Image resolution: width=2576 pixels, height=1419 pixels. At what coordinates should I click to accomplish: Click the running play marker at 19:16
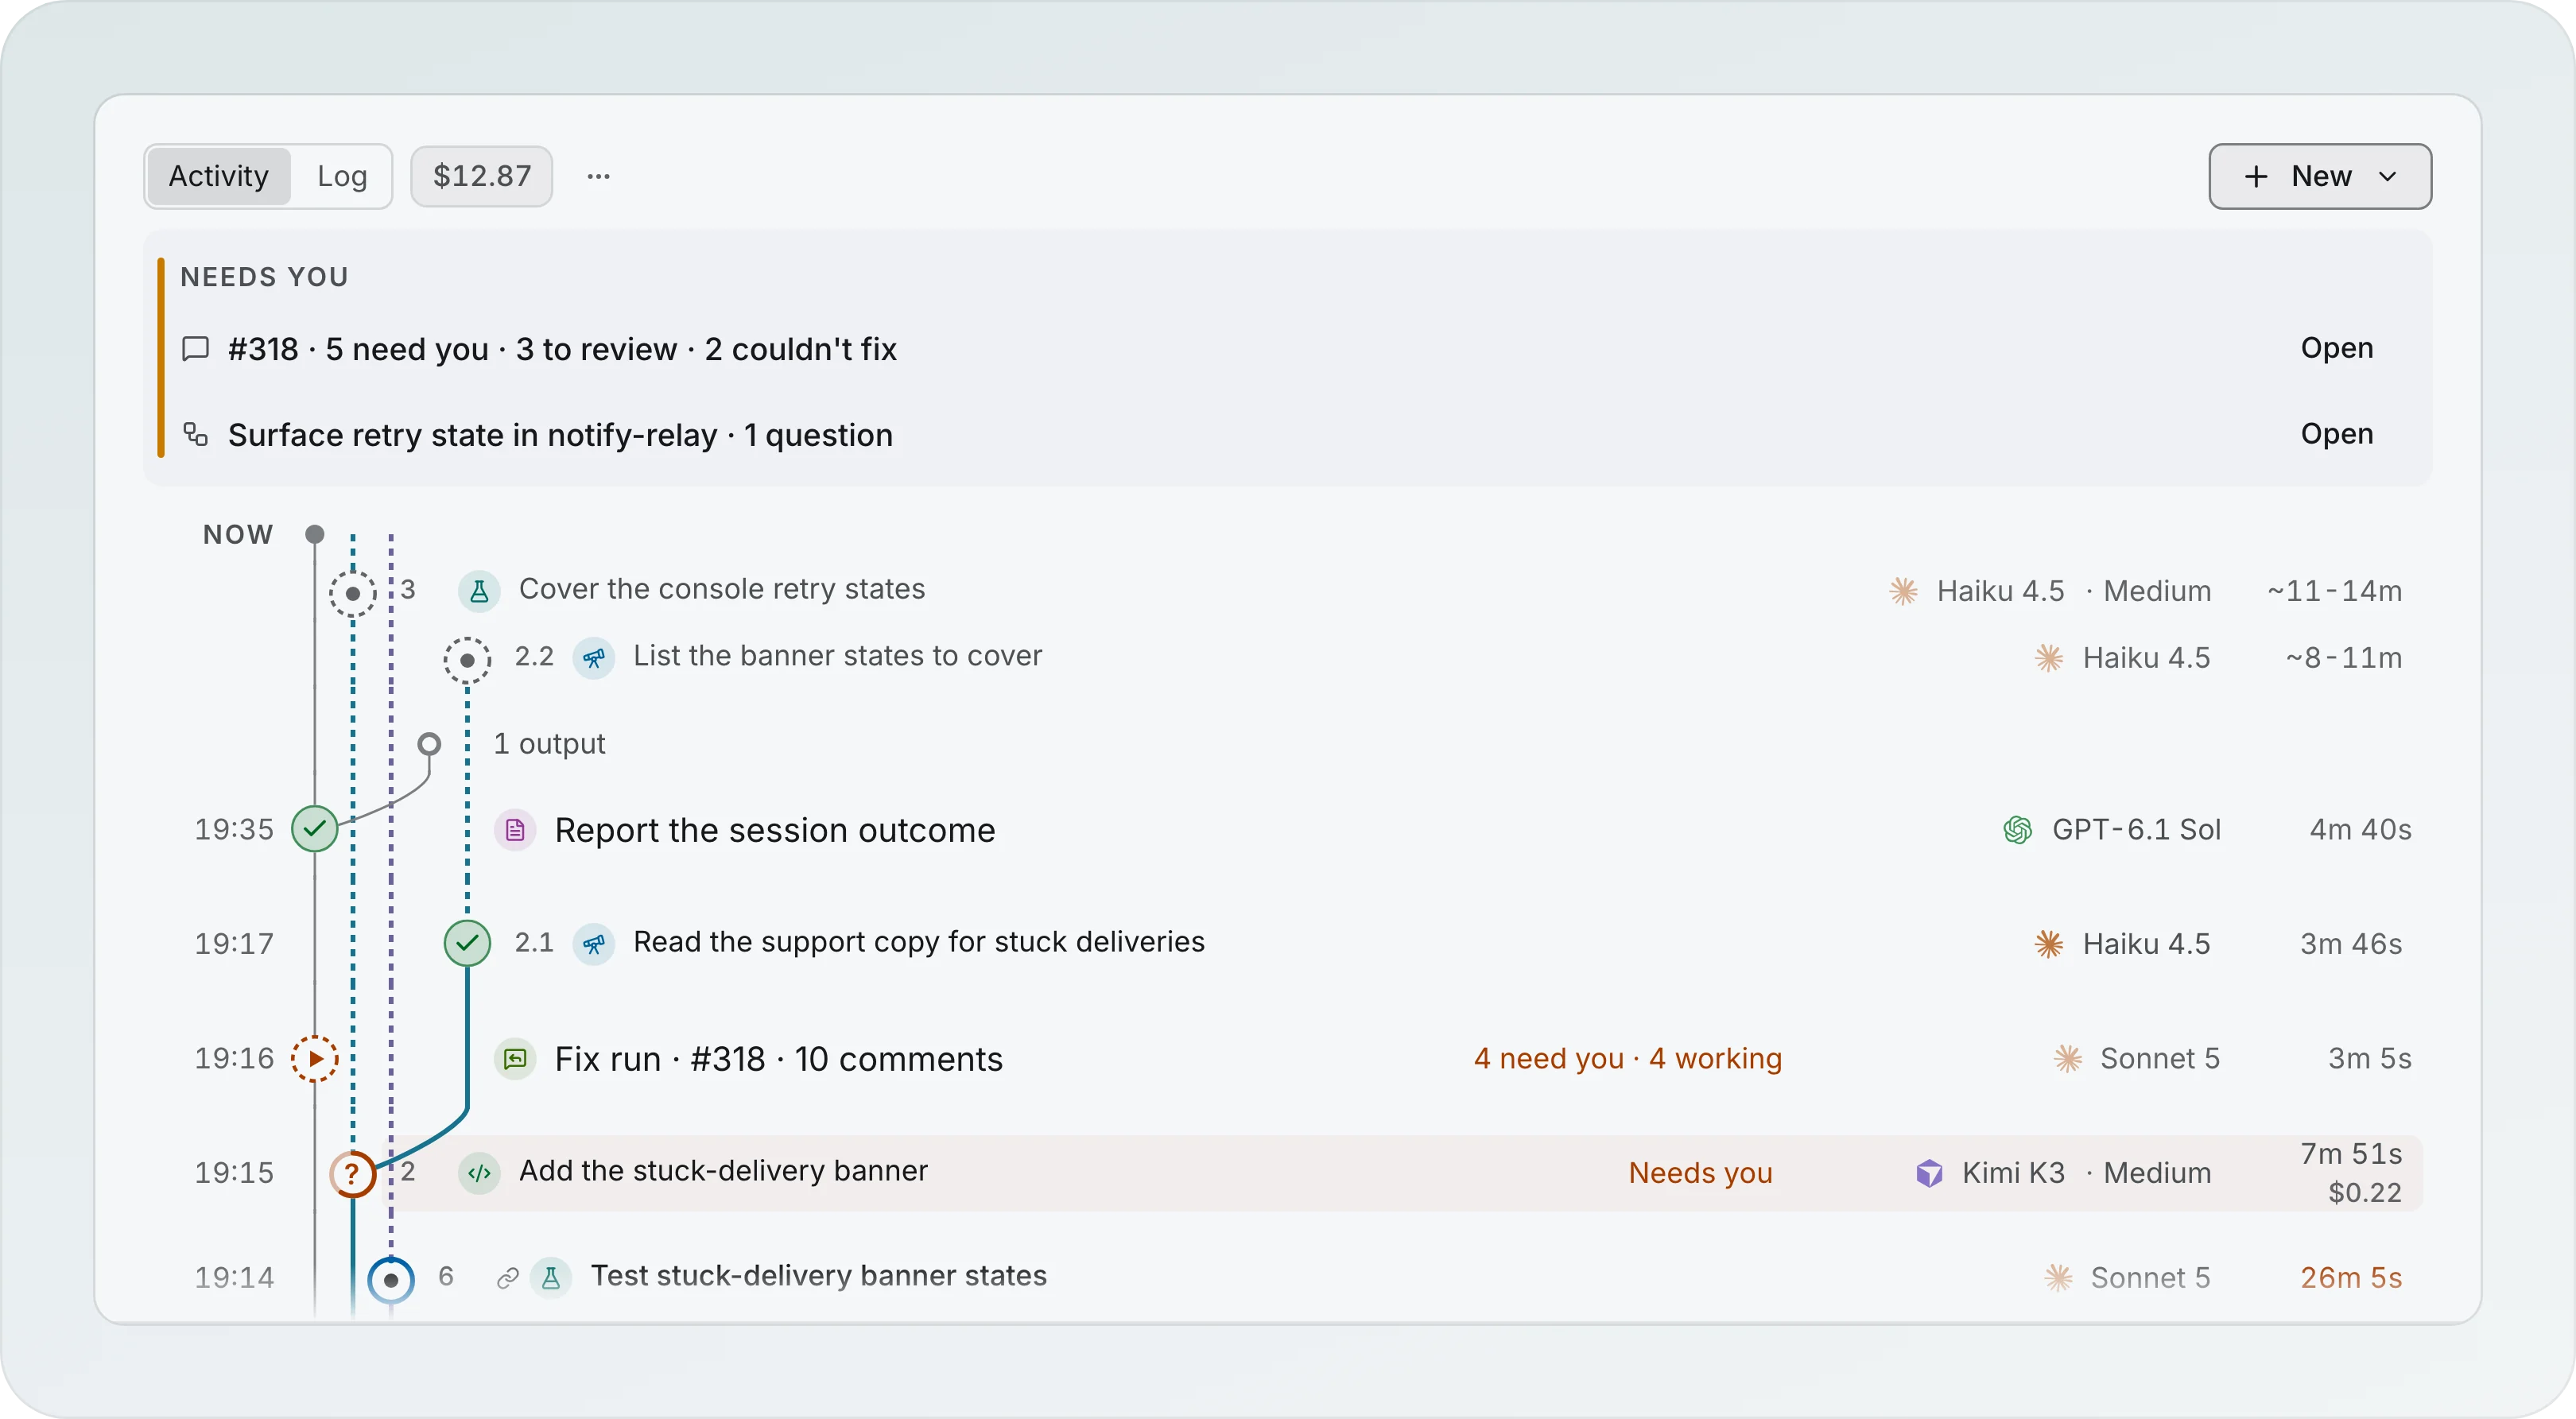tap(315, 1058)
